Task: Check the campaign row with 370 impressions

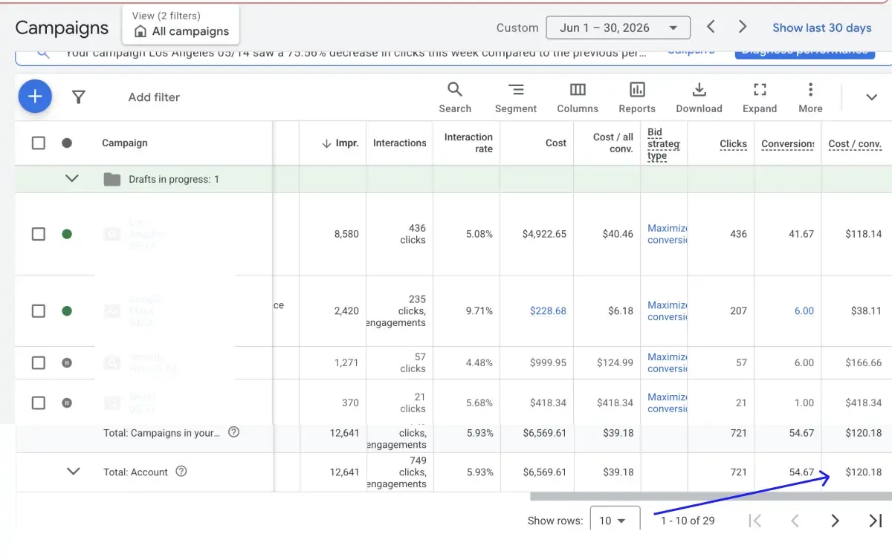Action: [39, 403]
